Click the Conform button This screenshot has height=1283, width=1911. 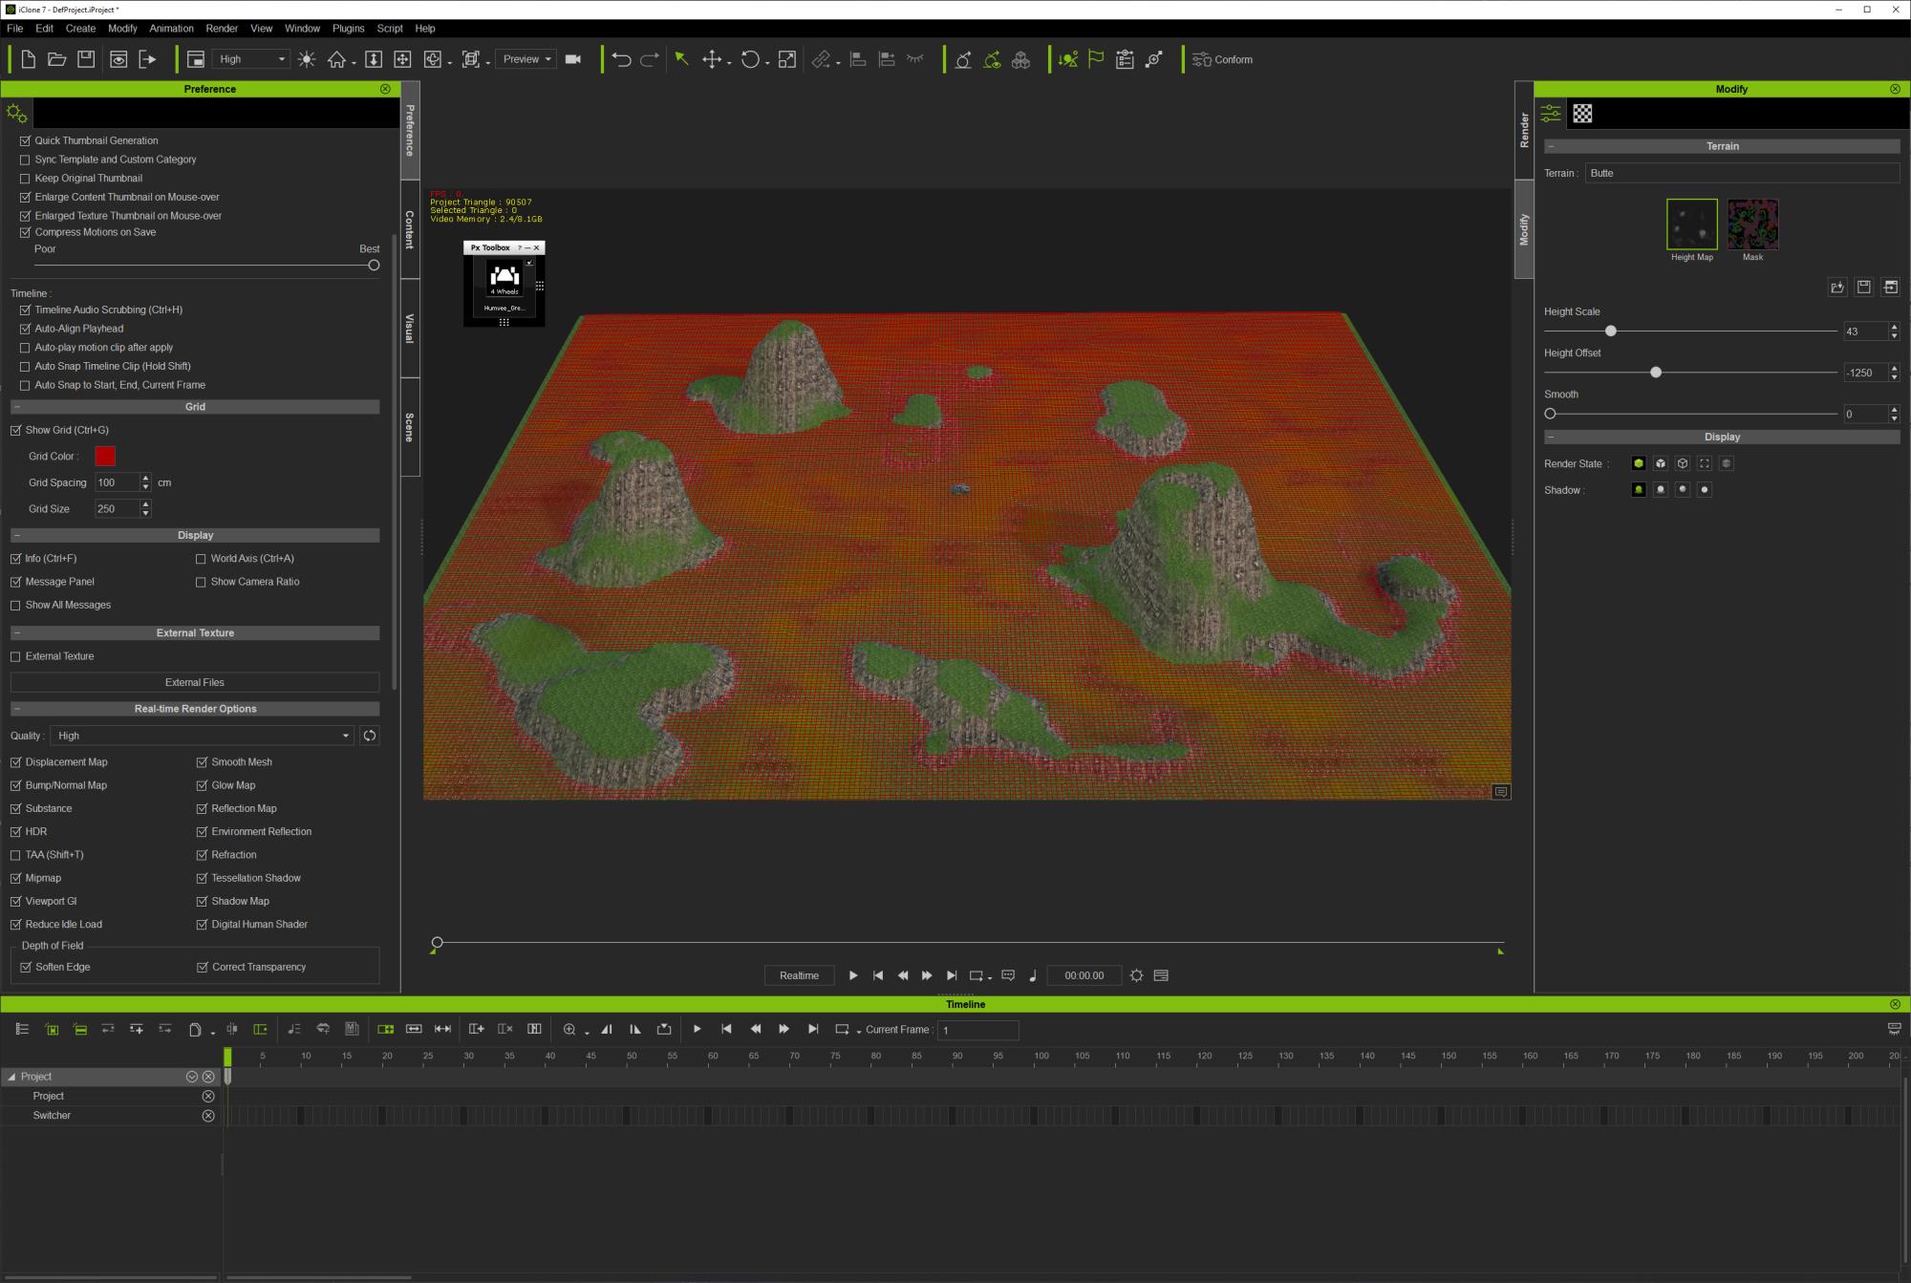tap(1223, 59)
